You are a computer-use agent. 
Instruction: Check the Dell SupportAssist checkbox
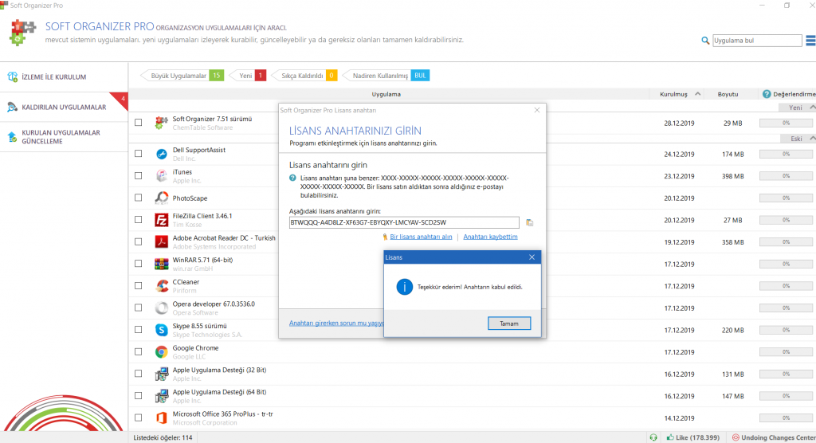pyautogui.click(x=138, y=154)
